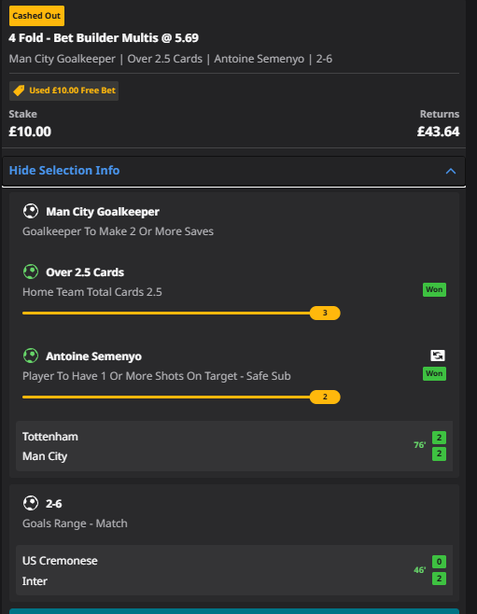Click the Goals Range - Match text

(75, 523)
